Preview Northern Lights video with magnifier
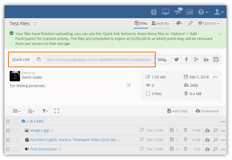 point(215,140)
